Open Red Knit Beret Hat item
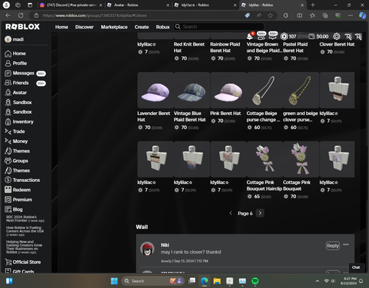 pyautogui.click(x=189, y=47)
